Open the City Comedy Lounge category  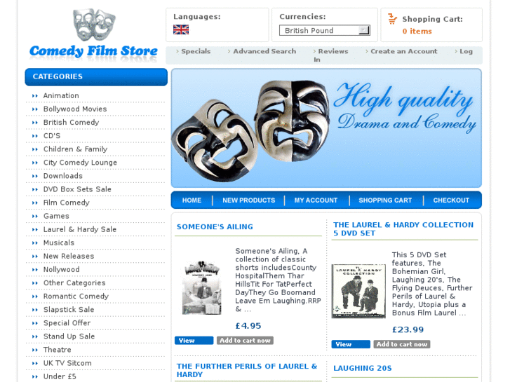click(x=81, y=162)
